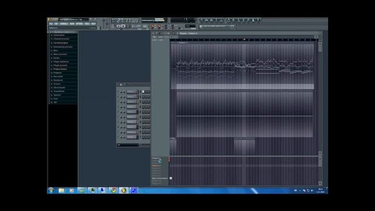
Task: Select Pattern 1 in the Playlist track list
Action: point(156,158)
